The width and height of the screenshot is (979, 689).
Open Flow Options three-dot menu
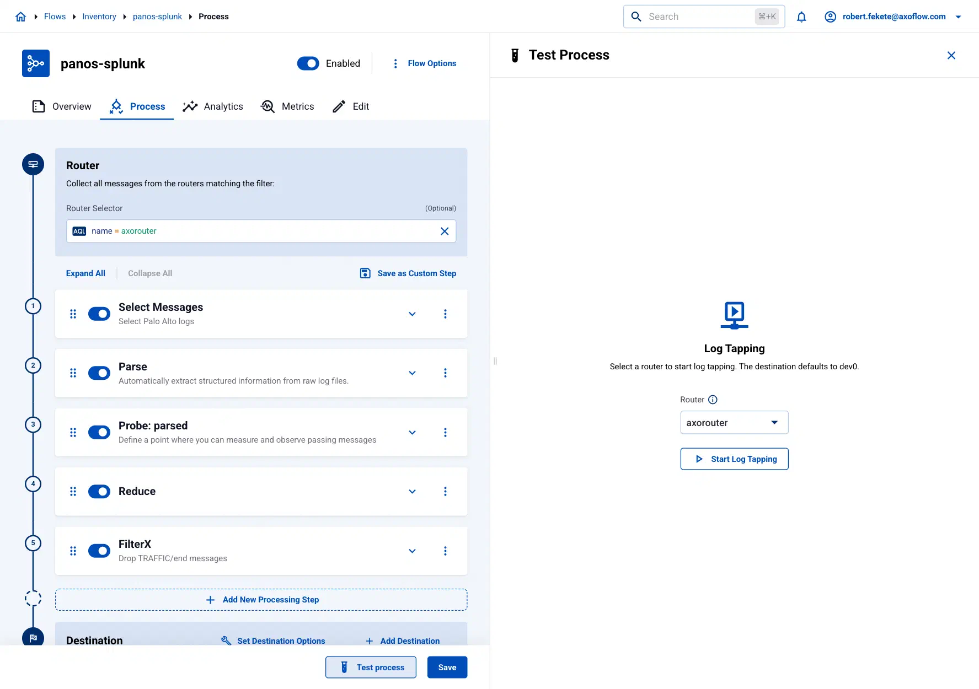coord(395,63)
